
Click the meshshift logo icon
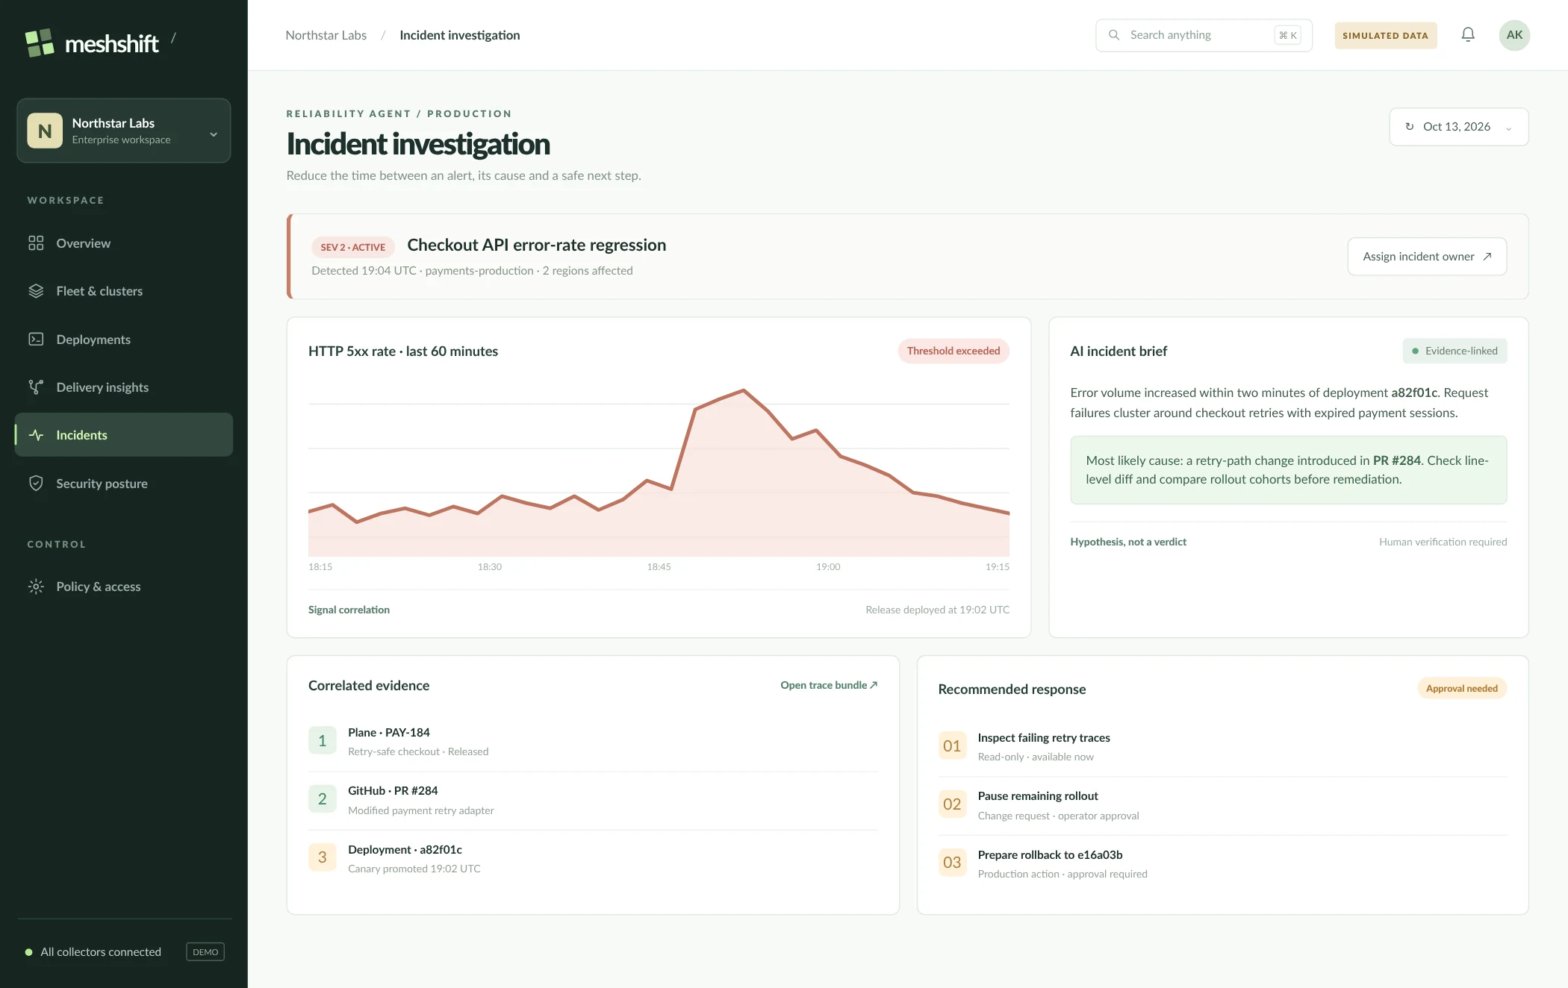(x=40, y=43)
